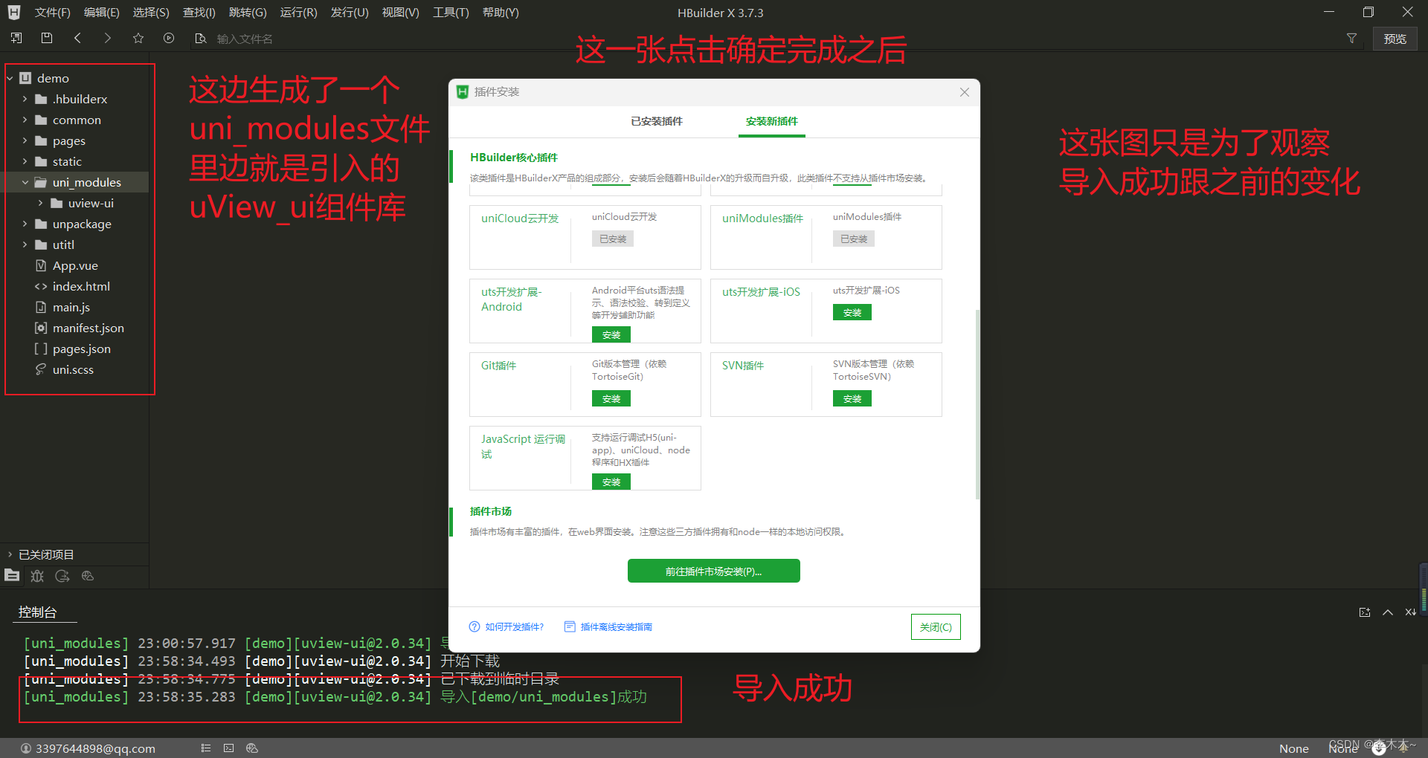Click the filter funnel icon
This screenshot has width=1428, height=758.
click(x=1352, y=39)
